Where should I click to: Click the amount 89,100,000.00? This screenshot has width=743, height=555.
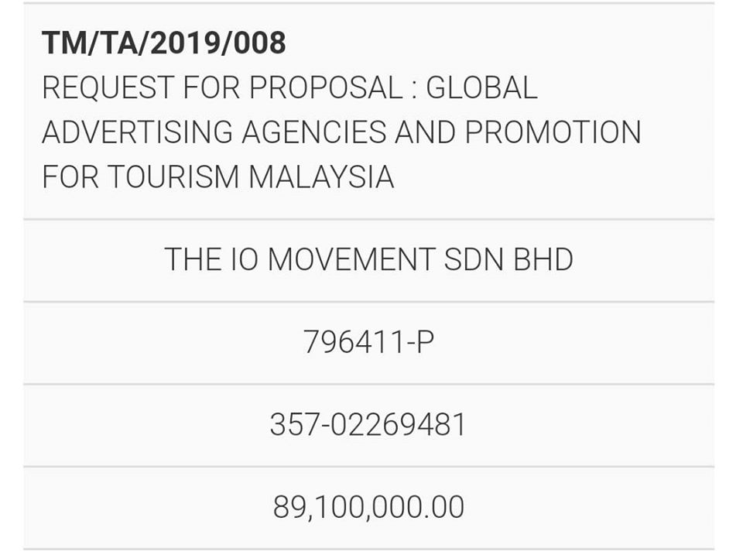pyautogui.click(x=368, y=508)
